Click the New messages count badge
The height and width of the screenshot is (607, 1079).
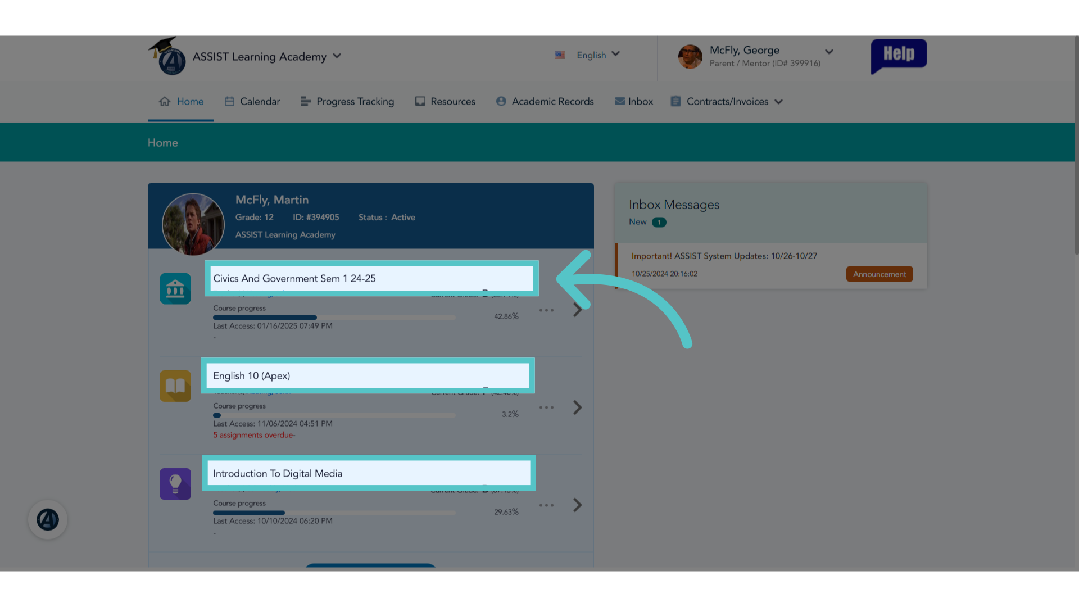tap(659, 222)
